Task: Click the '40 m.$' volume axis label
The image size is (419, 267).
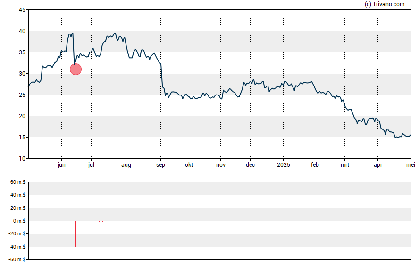Action: coord(18,195)
